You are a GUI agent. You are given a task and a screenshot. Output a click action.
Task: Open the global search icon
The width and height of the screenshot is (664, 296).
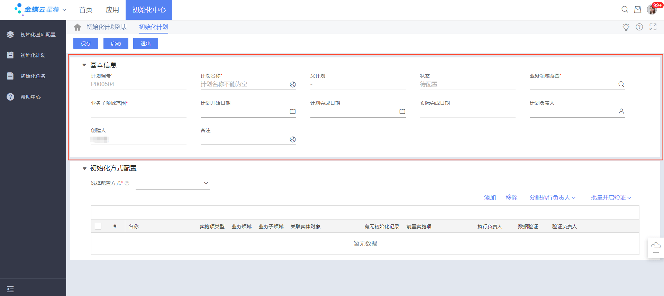(x=625, y=10)
